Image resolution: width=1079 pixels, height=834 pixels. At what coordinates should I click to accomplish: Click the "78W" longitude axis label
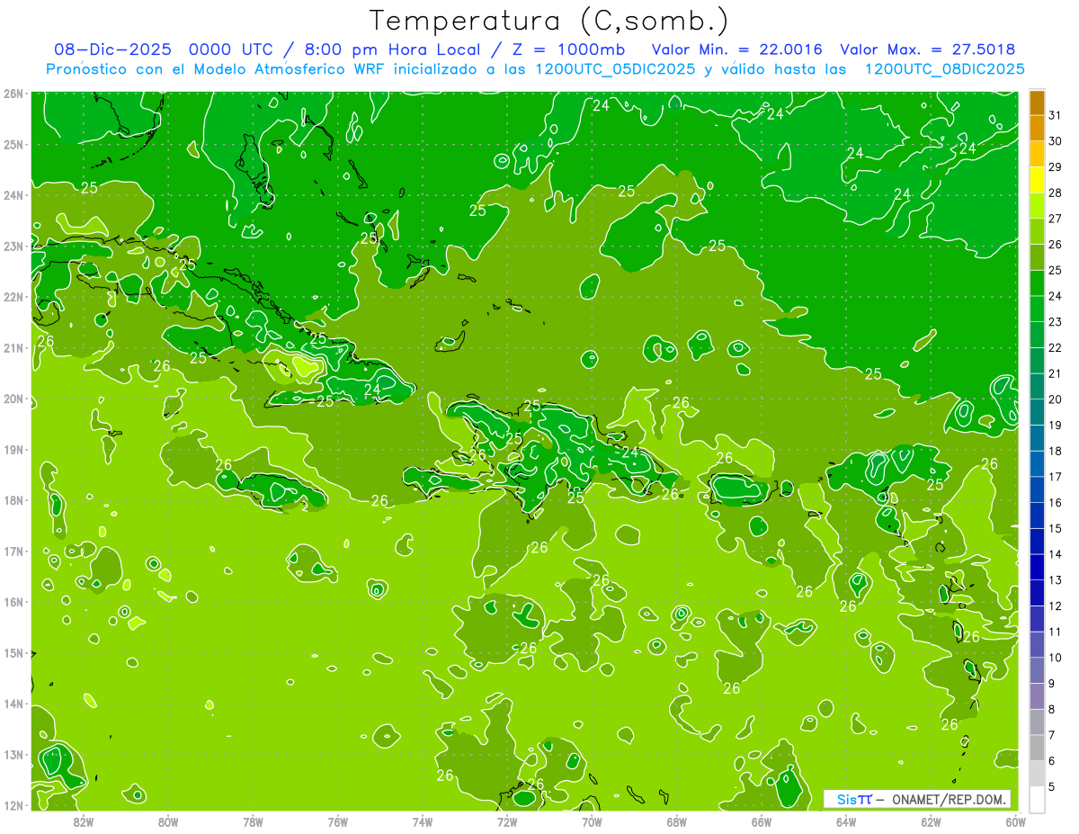point(253,821)
